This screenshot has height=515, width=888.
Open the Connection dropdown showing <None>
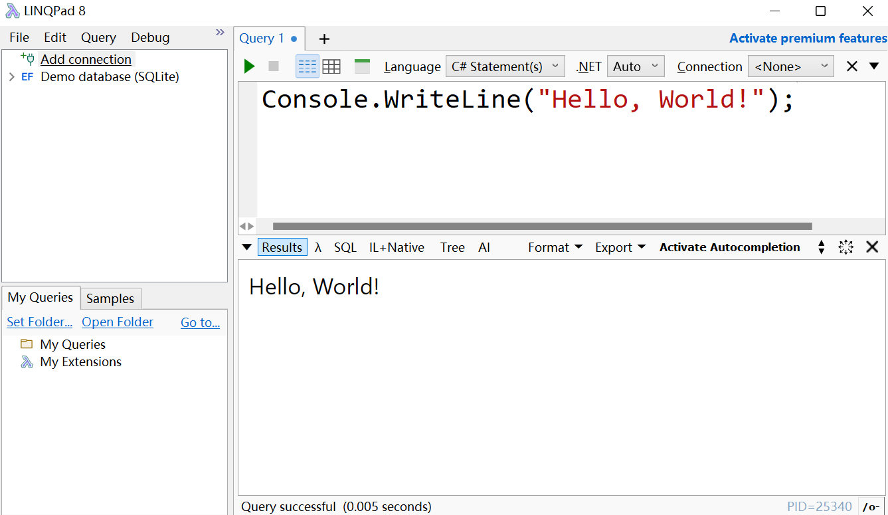tap(791, 66)
